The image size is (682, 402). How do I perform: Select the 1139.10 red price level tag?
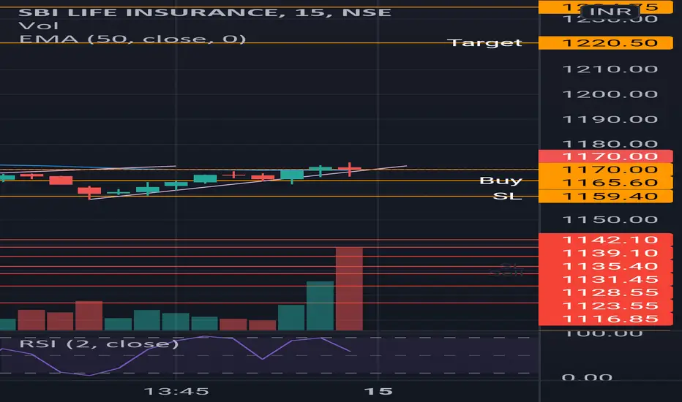tap(605, 253)
